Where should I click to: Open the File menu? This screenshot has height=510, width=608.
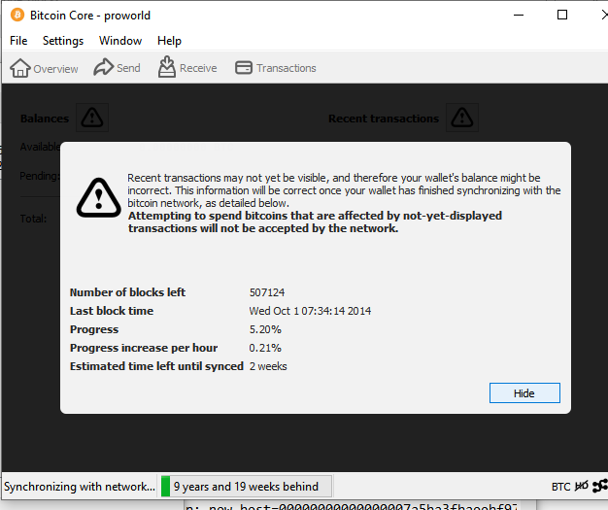18,41
